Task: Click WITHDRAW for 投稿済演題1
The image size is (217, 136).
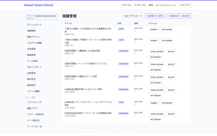Action: click(x=156, y=57)
